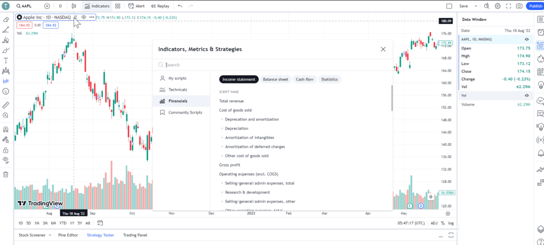Screen dimensions: 544x245
Task: Add Amortization of intangibles metric
Action: coord(250,137)
